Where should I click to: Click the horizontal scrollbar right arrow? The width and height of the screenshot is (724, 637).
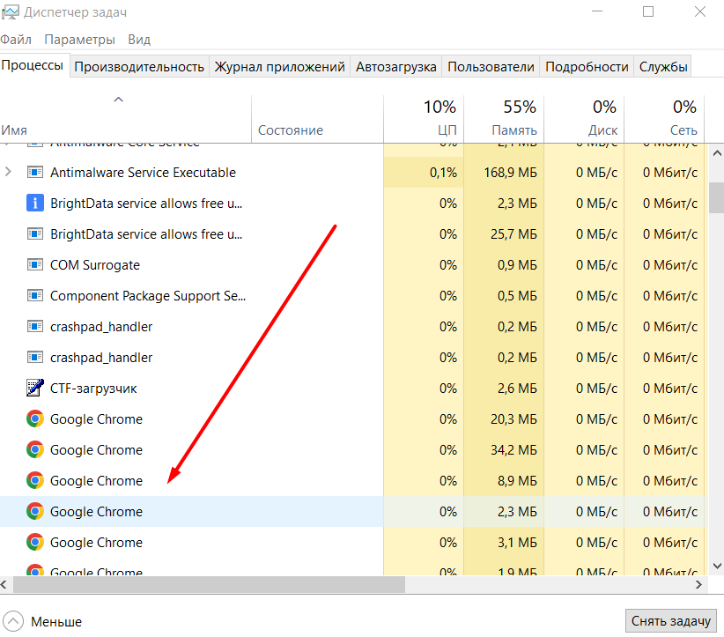coord(698,584)
